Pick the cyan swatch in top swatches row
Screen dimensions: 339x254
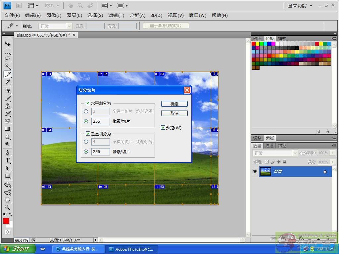tap(265, 44)
